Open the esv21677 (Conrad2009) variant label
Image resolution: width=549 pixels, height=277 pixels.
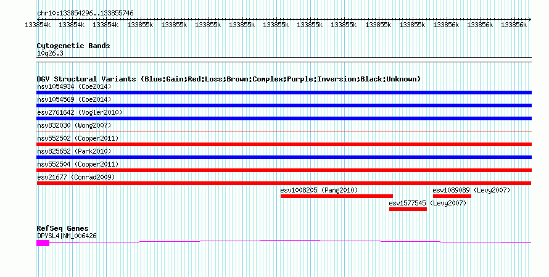click(76, 177)
